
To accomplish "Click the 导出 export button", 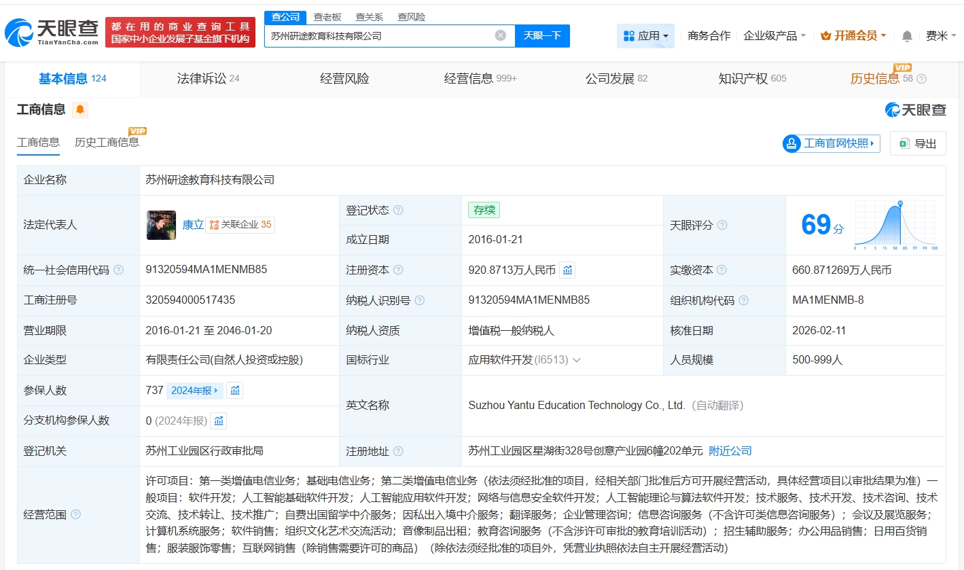I will 918,143.
